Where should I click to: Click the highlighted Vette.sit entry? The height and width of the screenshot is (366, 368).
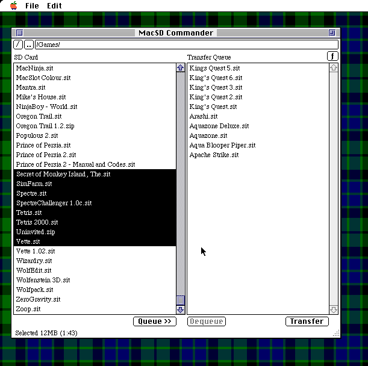pyautogui.click(x=95, y=241)
